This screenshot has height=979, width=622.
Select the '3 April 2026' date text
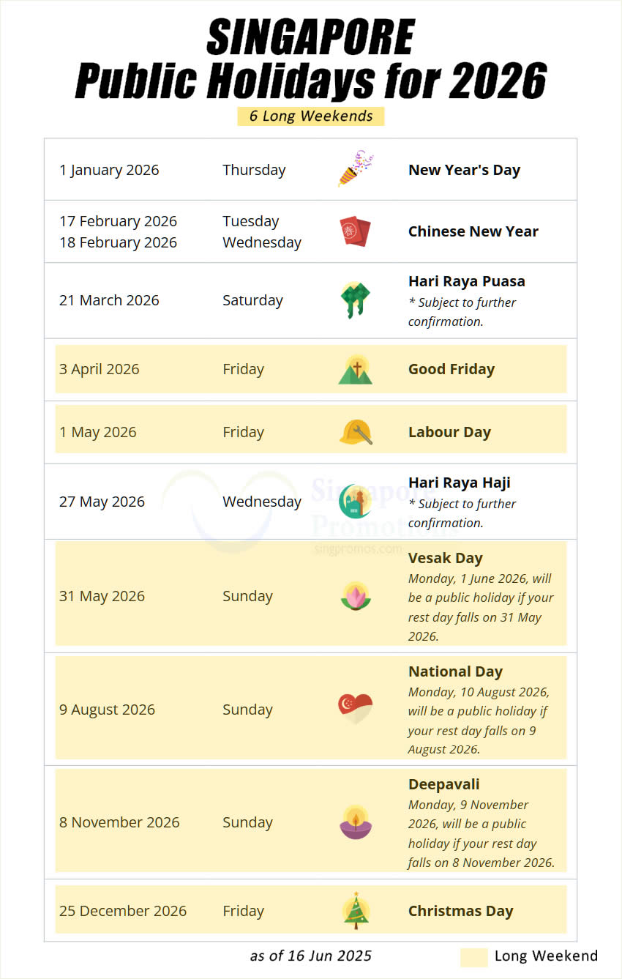pos(100,369)
